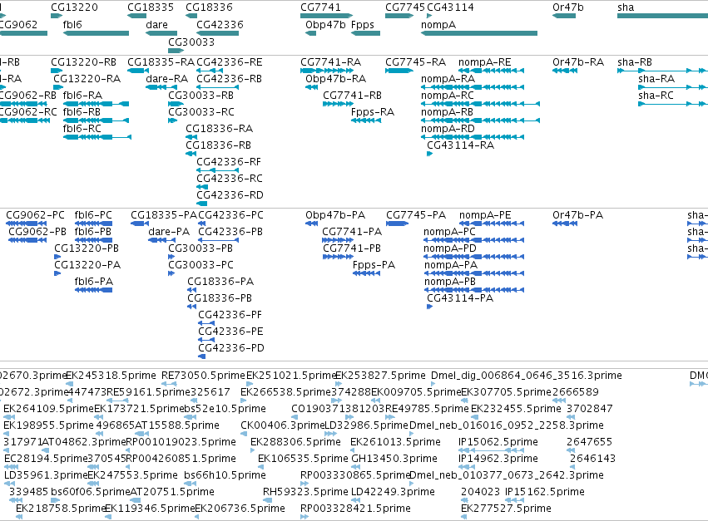708x521 pixels.
Task: Select the CG30033-RB transcript label
Action: tap(201, 96)
